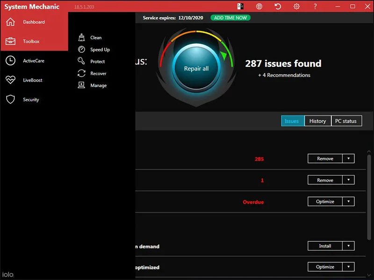Image resolution: width=374 pixels, height=280 pixels.
Task: Open LiveBoost section
Action: [34, 80]
